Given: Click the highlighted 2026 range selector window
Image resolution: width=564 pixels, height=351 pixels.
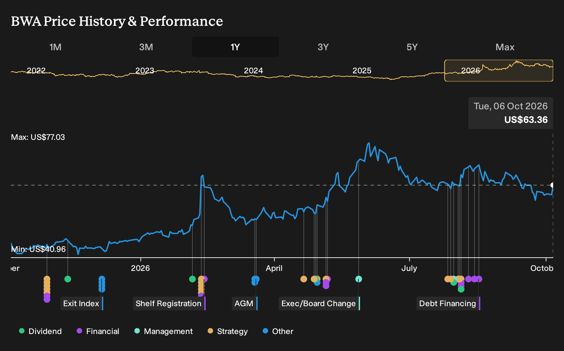Looking at the screenshot, I should point(499,71).
